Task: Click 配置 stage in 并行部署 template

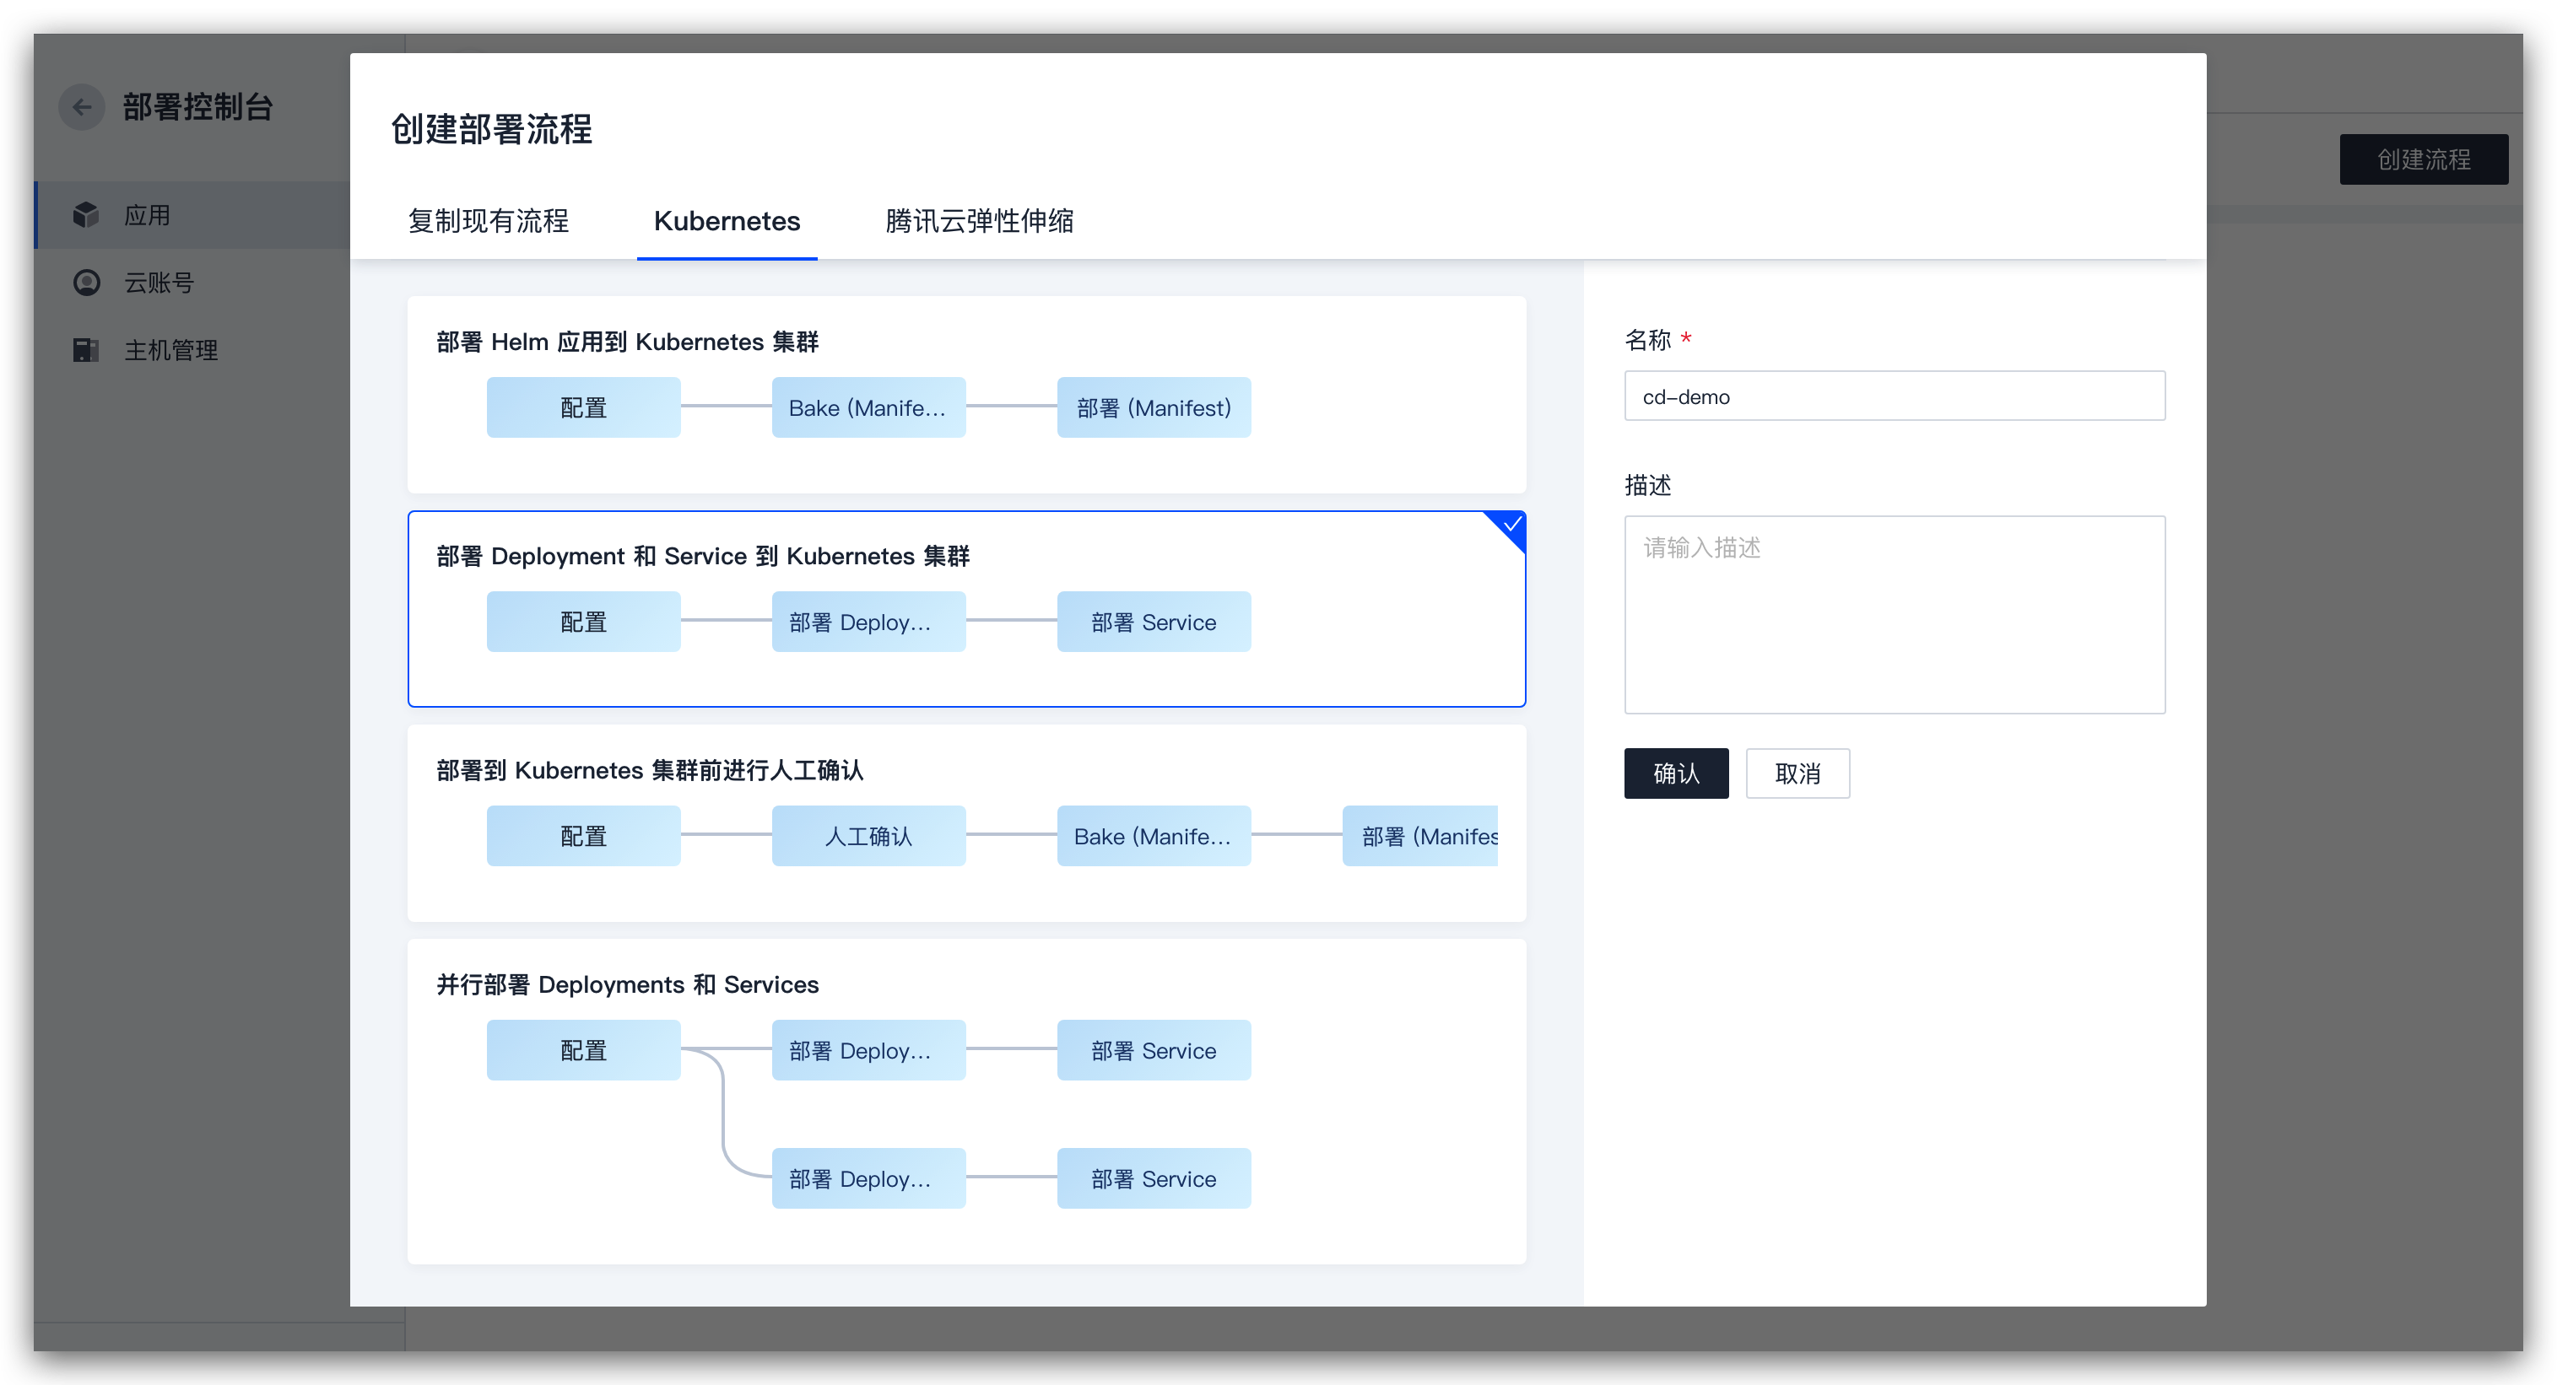Action: (x=582, y=1049)
